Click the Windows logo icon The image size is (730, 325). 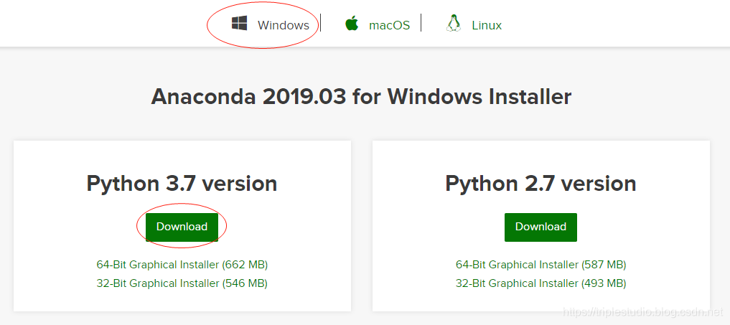pos(239,23)
